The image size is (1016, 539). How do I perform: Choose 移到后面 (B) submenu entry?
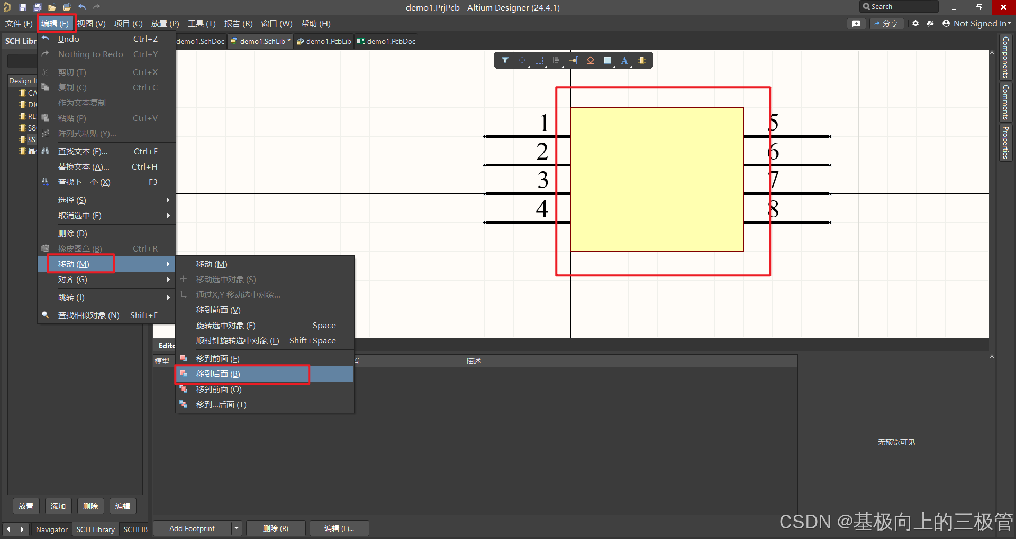pos(265,374)
